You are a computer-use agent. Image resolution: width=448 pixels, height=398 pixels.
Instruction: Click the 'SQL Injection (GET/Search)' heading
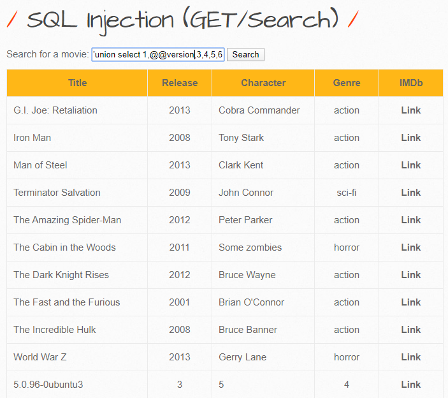183,20
